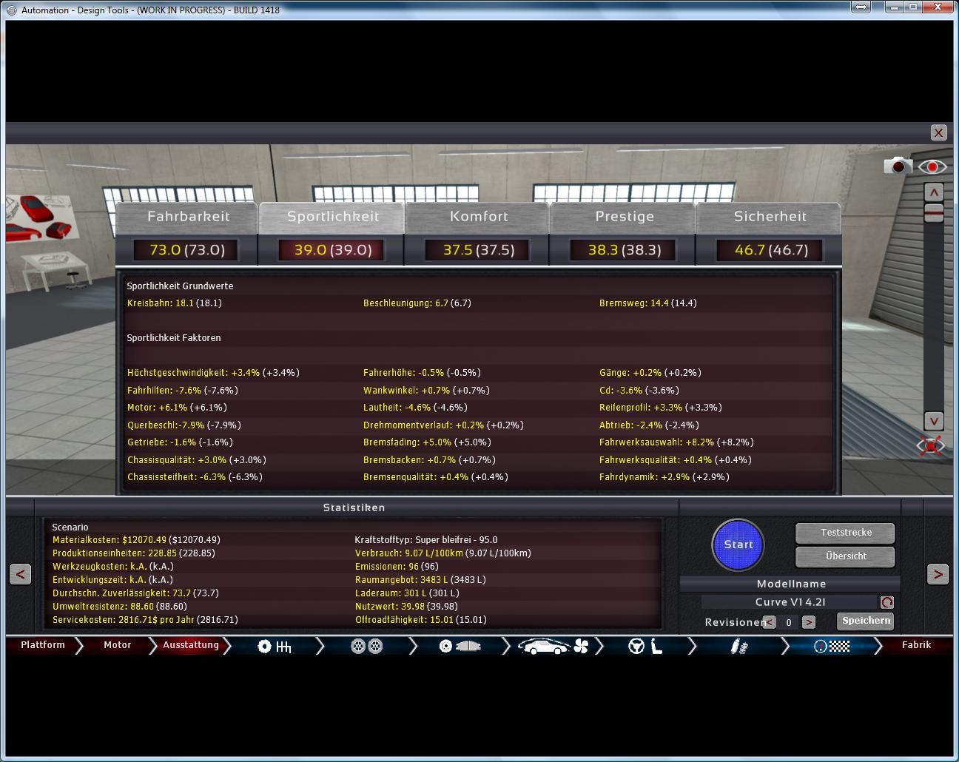
Task: Select the aerodynamics and cooling car icon
Action: 552,646
